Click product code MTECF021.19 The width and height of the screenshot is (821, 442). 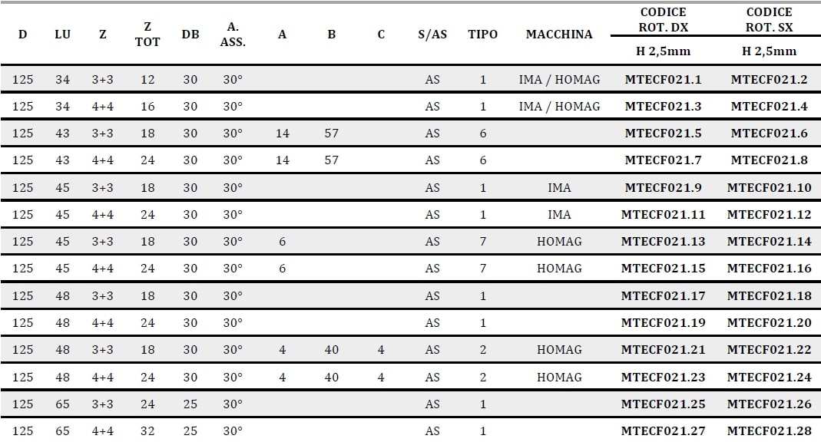tap(663, 323)
